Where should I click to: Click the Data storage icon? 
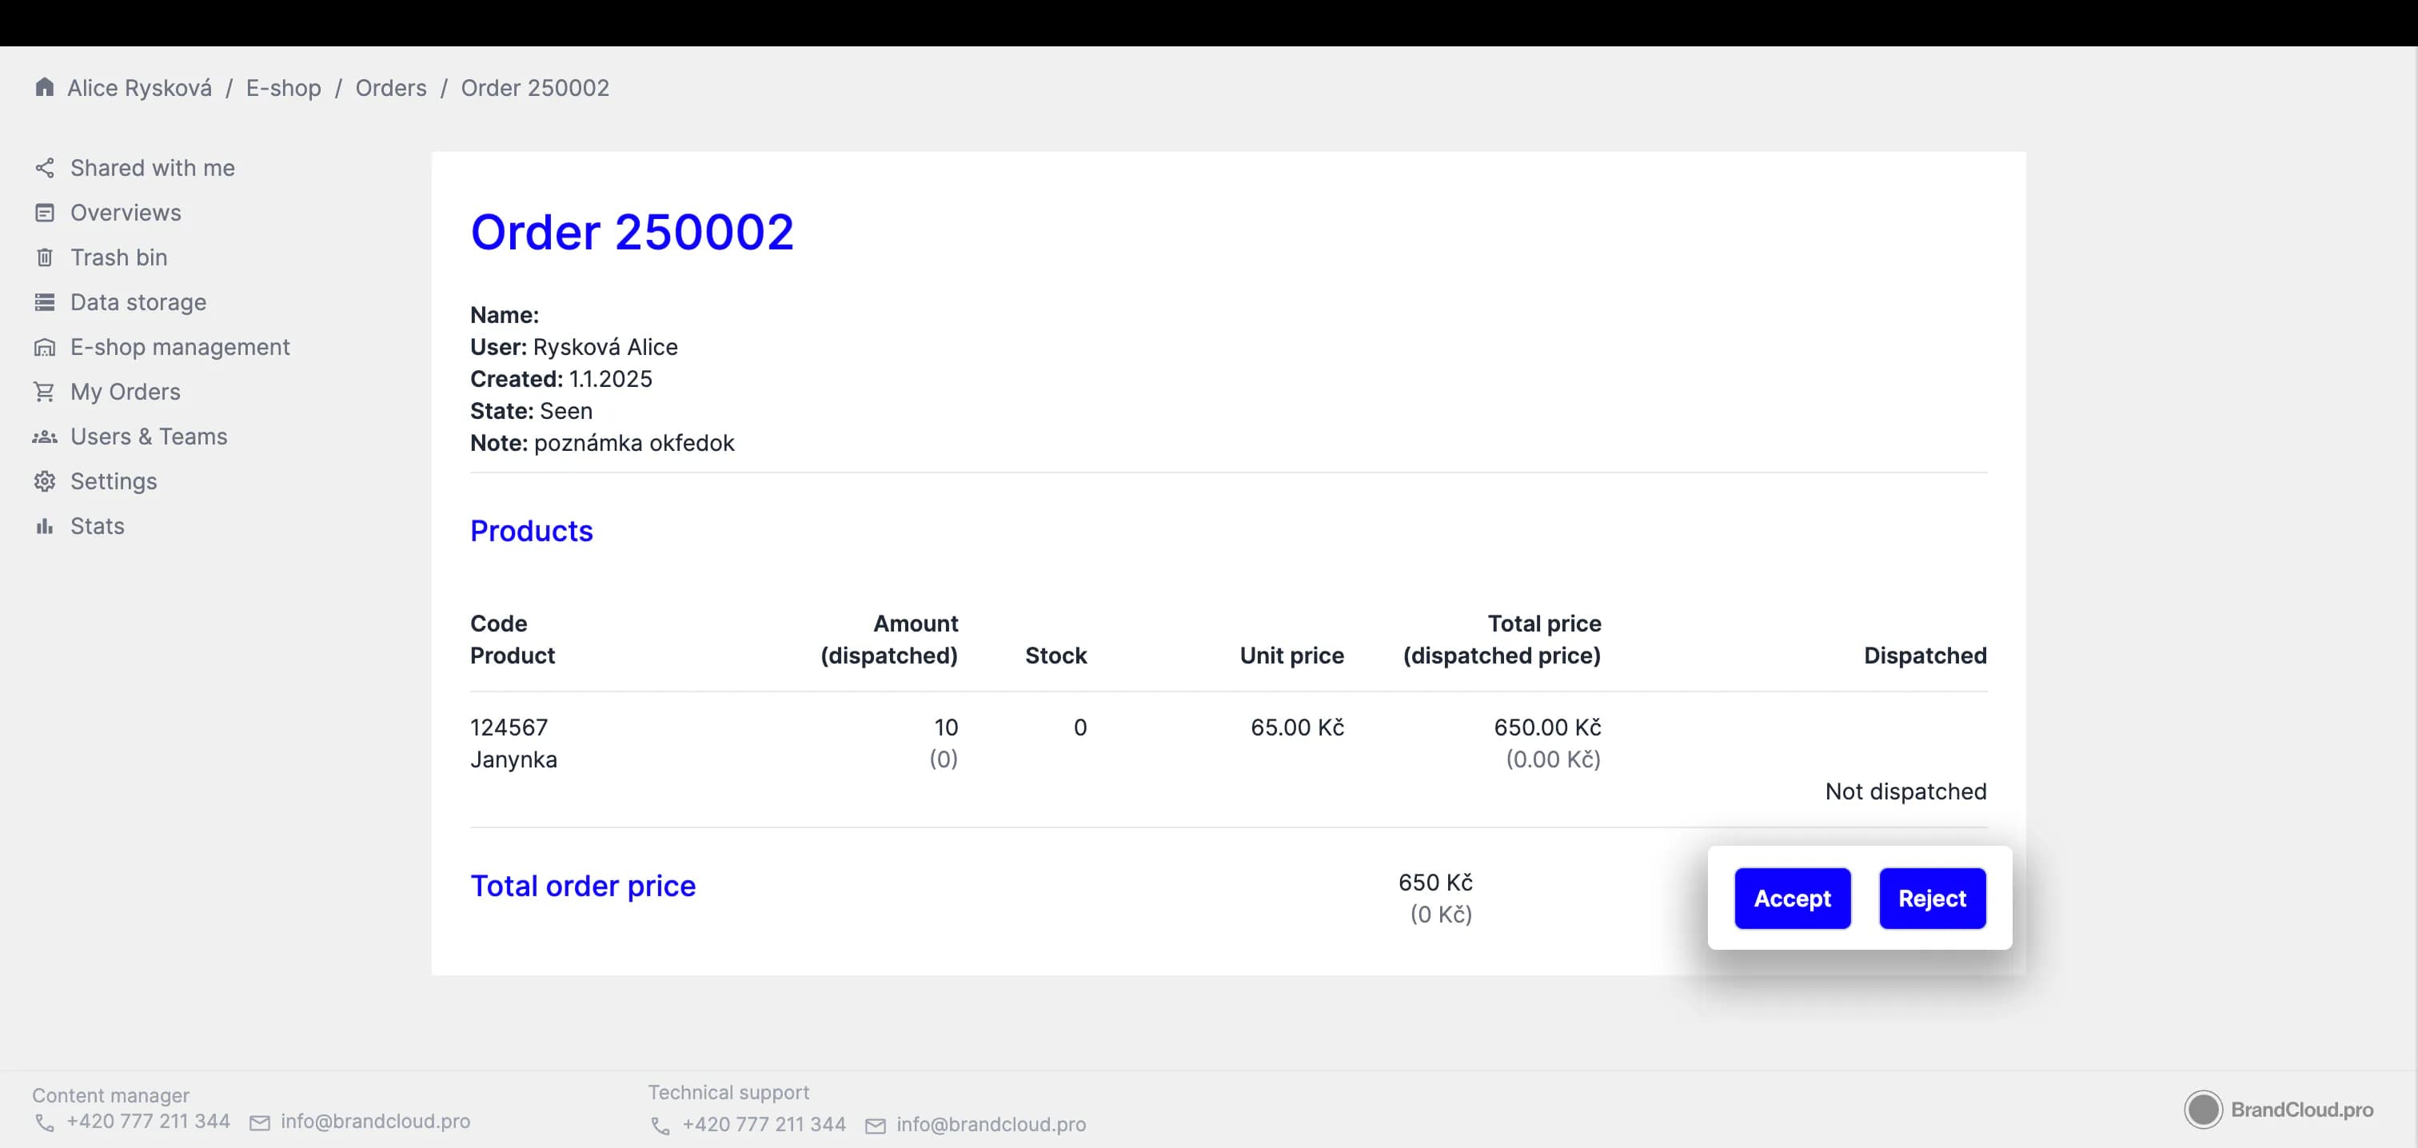pos(44,302)
